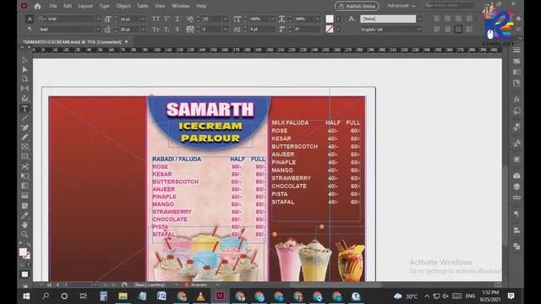Select the Gradient Swatch tool
Image resolution: width=541 pixels, height=304 pixels.
25,186
